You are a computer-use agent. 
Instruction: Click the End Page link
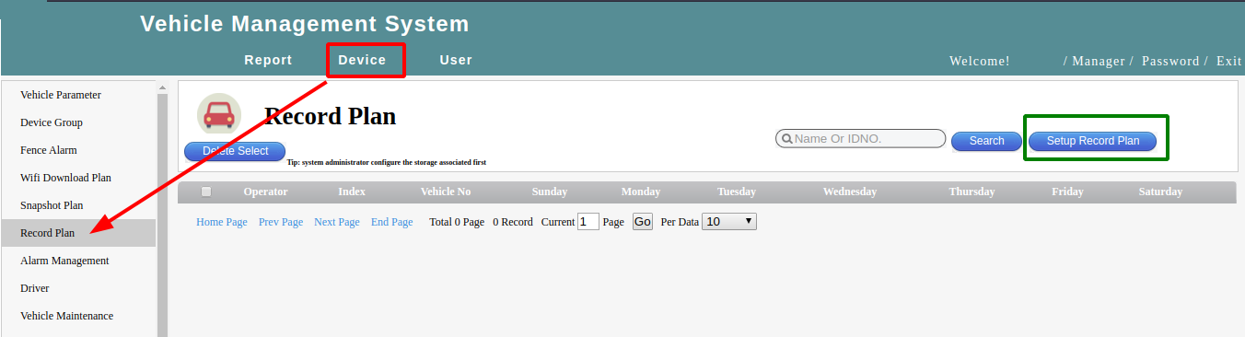coord(392,222)
